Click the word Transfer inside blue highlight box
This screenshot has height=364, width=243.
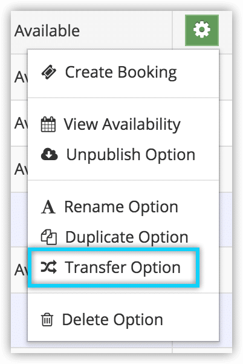(96, 268)
